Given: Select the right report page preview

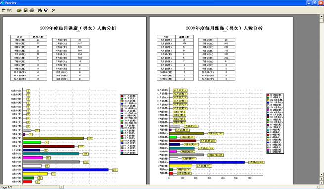Looking at the screenshot, I should (x=221, y=101).
